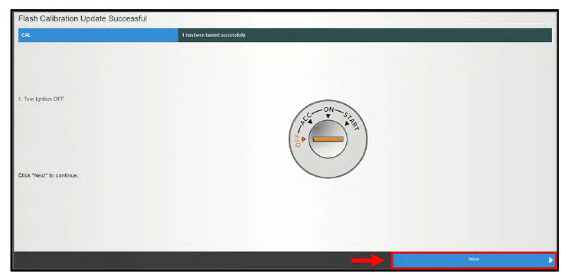Select the blue CAL row label
568x280 pixels.
point(98,35)
